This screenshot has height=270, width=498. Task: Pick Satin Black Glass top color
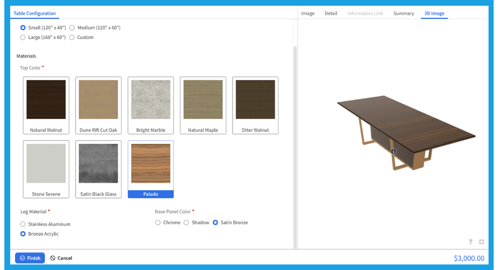coord(98,169)
